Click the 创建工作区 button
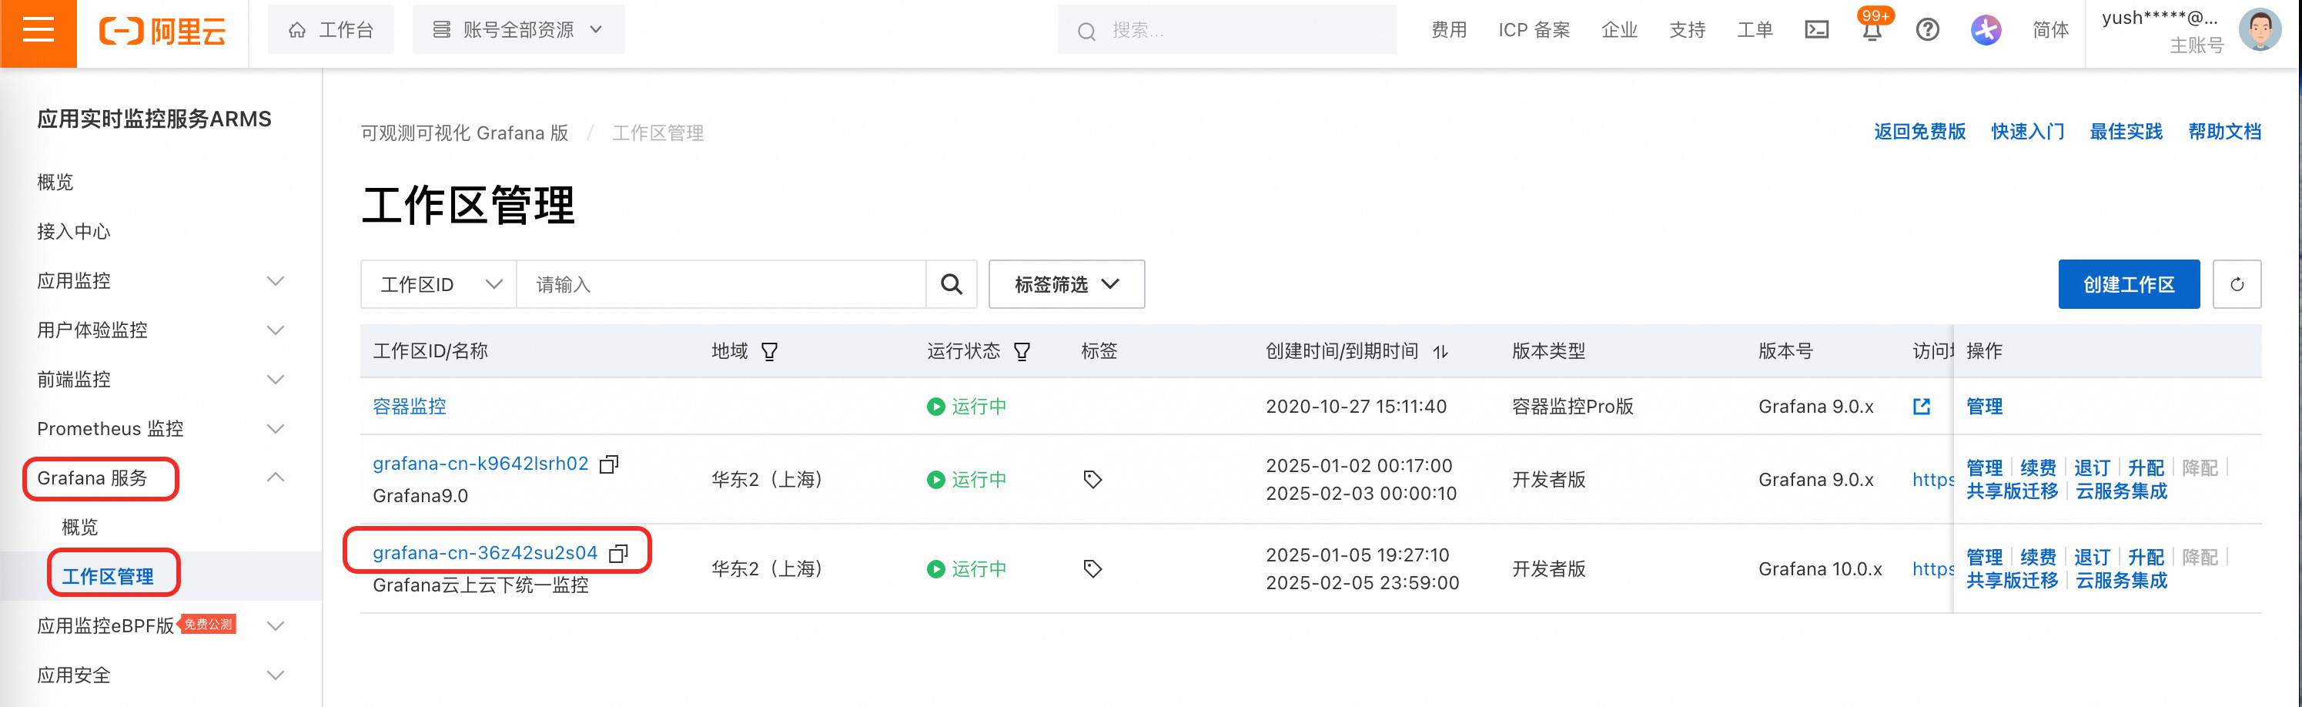The image size is (2302, 707). [x=2129, y=284]
